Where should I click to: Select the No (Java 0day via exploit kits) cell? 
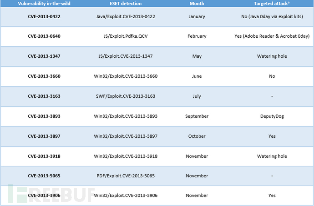[272, 16]
